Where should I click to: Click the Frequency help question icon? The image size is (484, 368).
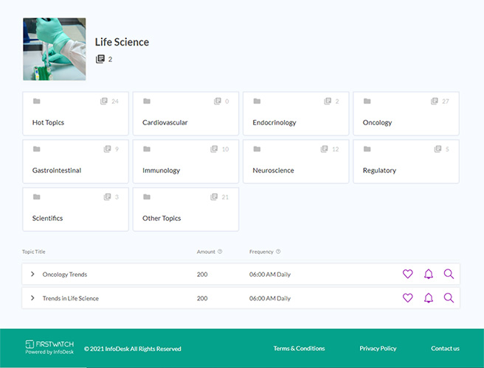(x=278, y=251)
